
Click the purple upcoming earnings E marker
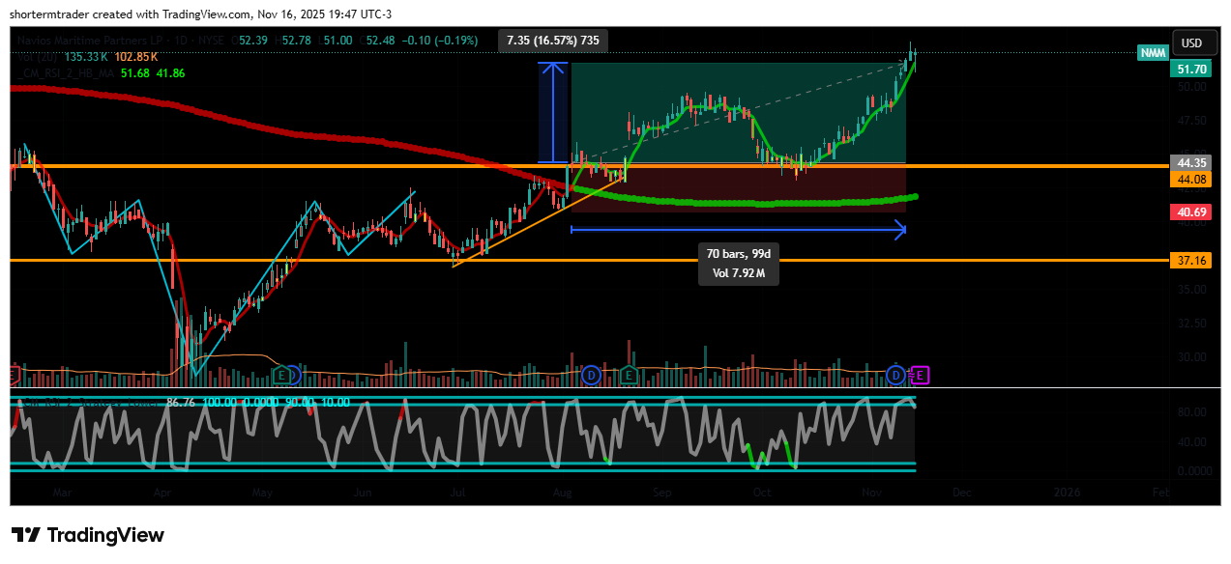921,375
